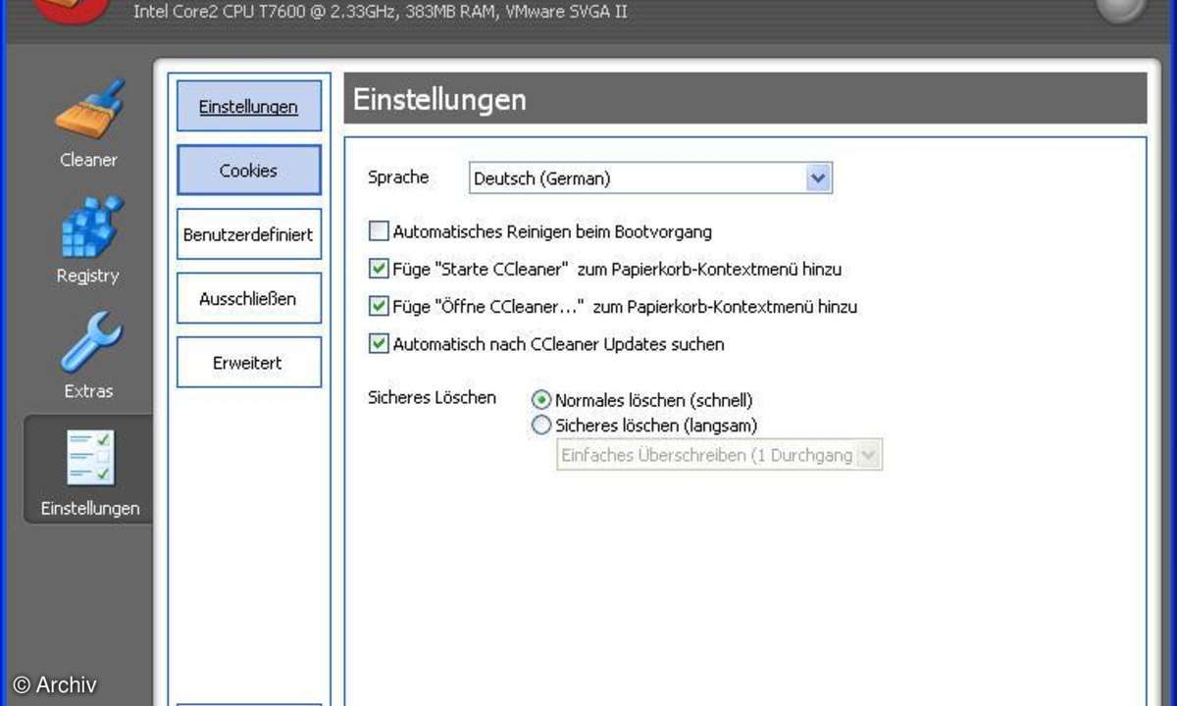Expand the Sprache language dropdown
Viewport: 1177px width, 706px height.
tap(818, 178)
